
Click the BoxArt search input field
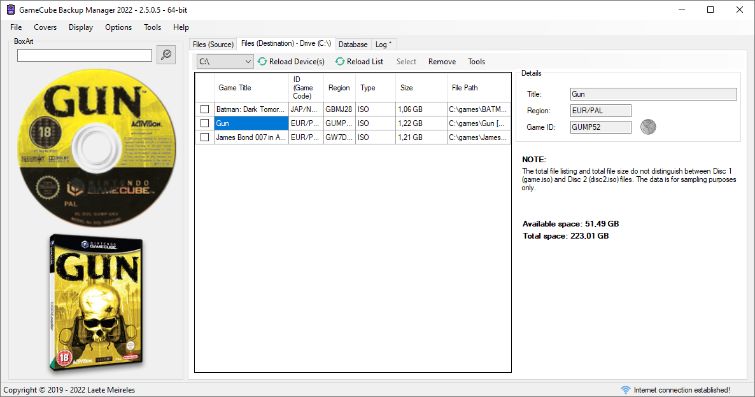(85, 55)
